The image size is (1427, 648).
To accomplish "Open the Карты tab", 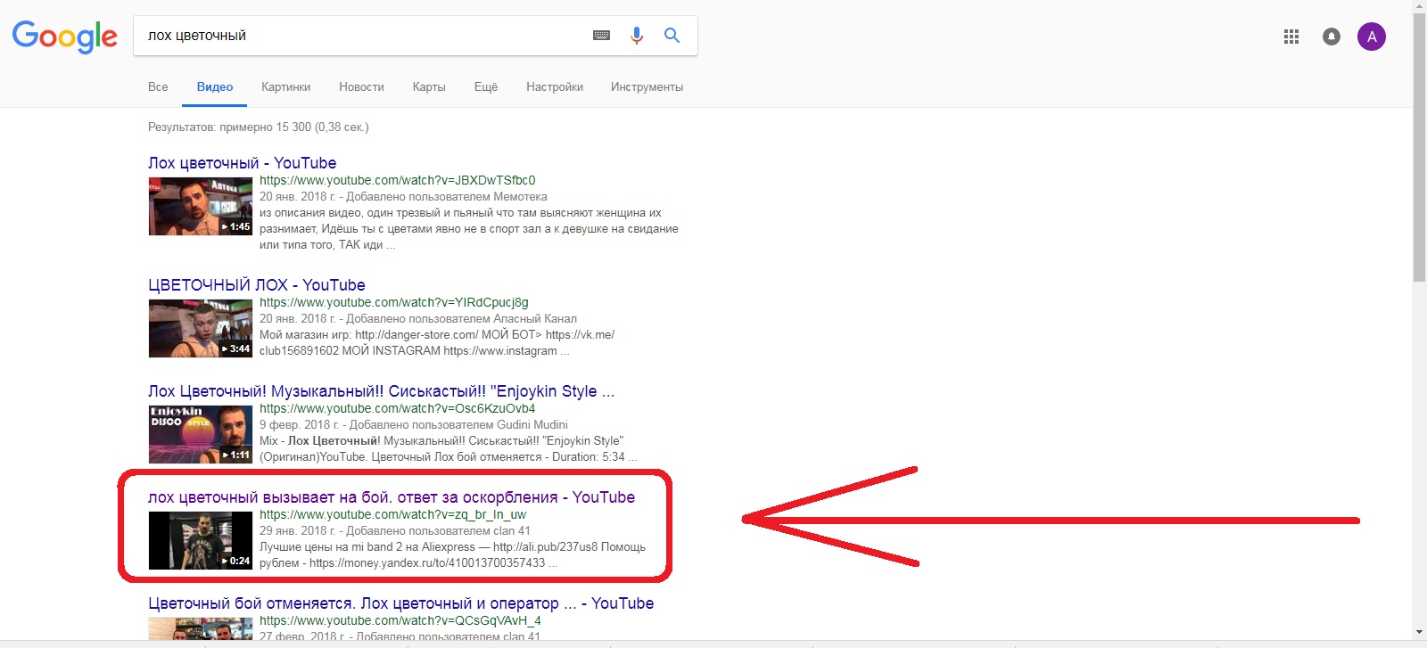I will tap(429, 86).
